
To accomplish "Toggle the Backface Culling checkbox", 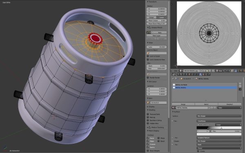I will pyautogui.click(x=148, y=120).
